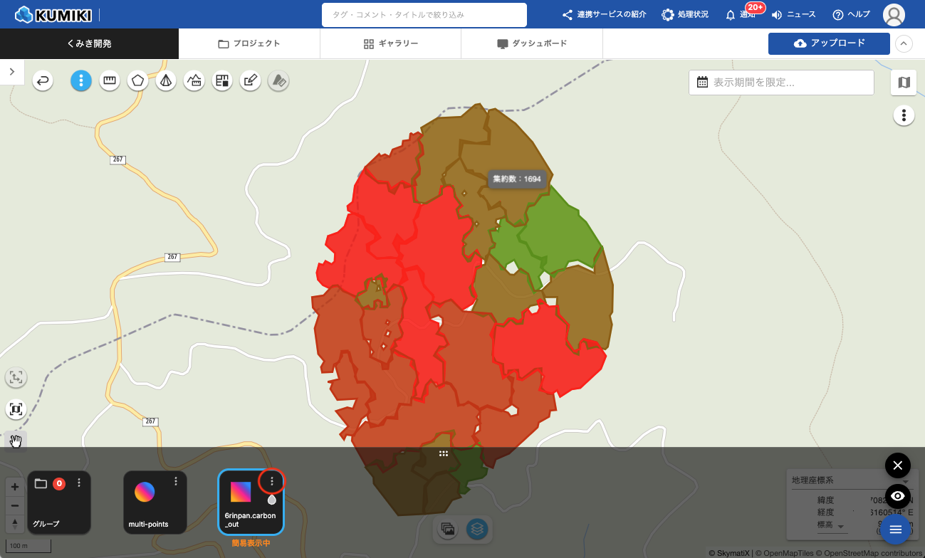
Task: Click the multi-points gradient color swatch
Action: point(145,492)
